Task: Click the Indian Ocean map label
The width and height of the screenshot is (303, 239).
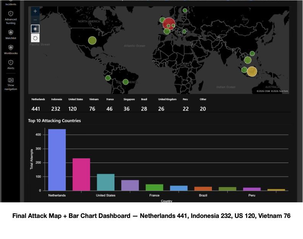Action: pos(226,87)
